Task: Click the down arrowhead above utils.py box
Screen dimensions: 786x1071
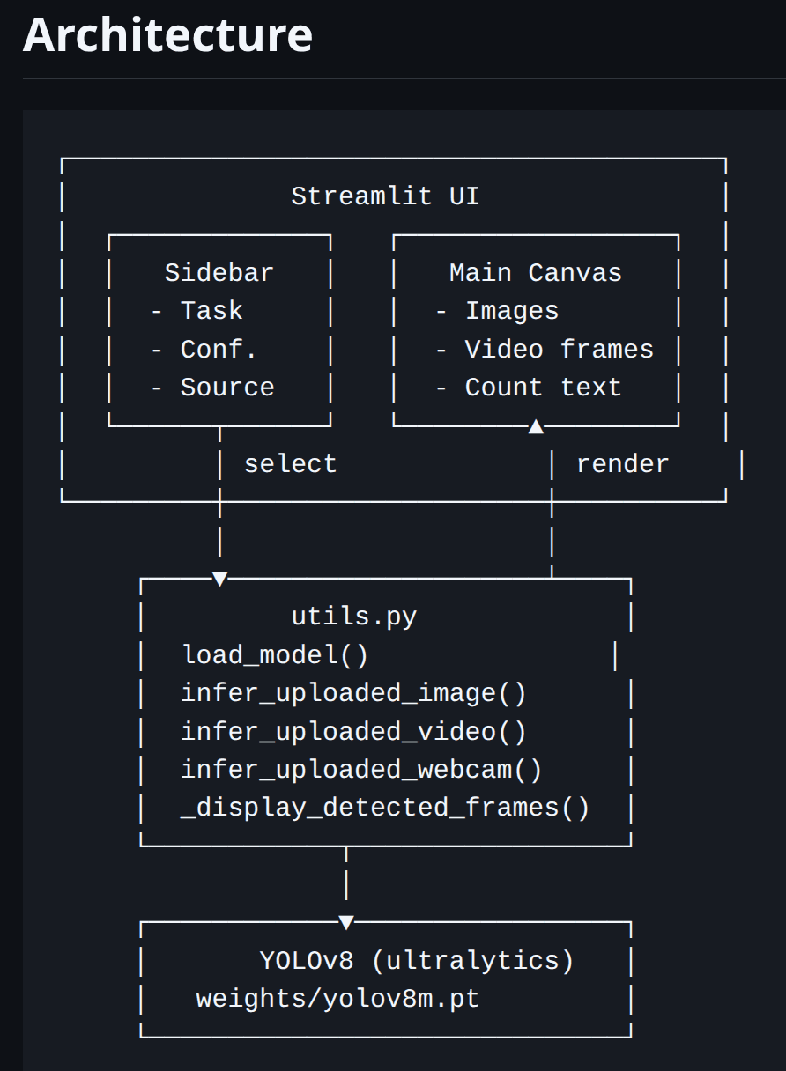Action: pyautogui.click(x=220, y=579)
